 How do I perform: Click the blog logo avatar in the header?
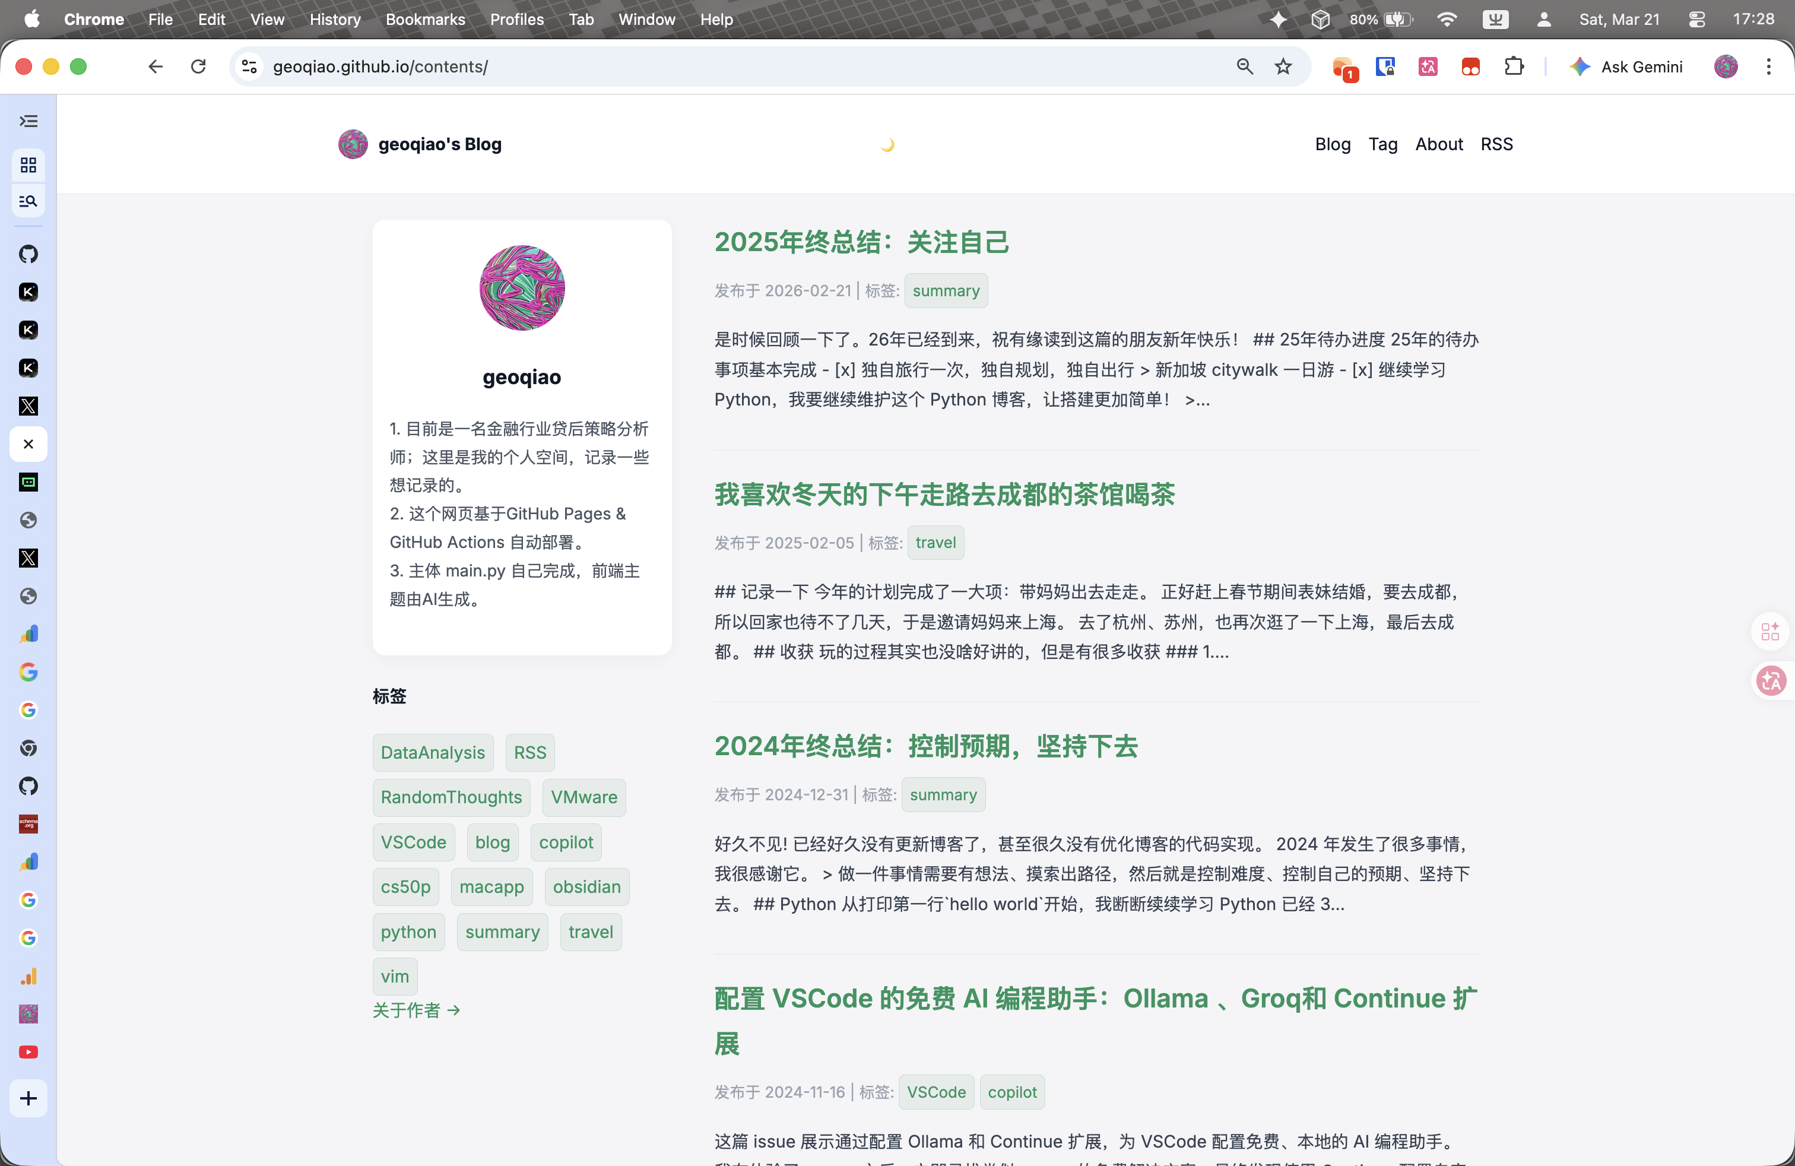coord(353,144)
